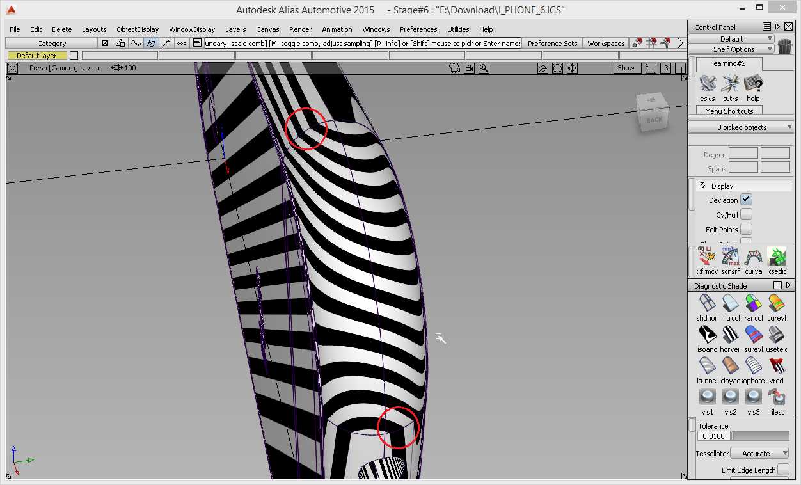The width and height of the screenshot is (801, 485).
Task: Activate the xsedit cross-section editor
Action: 776,257
